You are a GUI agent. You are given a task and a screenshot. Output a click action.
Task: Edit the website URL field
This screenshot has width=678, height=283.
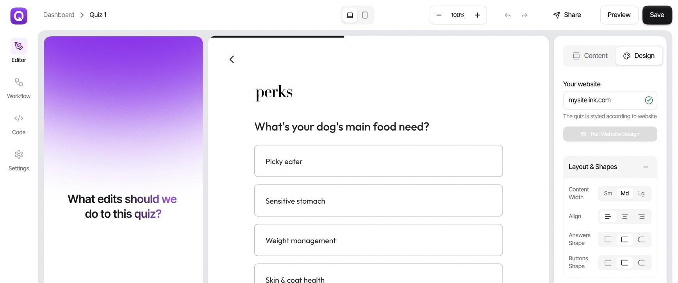(x=610, y=100)
